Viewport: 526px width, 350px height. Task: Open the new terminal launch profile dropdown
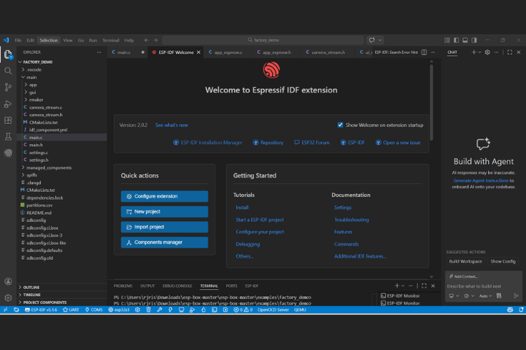pyautogui.click(x=403, y=286)
